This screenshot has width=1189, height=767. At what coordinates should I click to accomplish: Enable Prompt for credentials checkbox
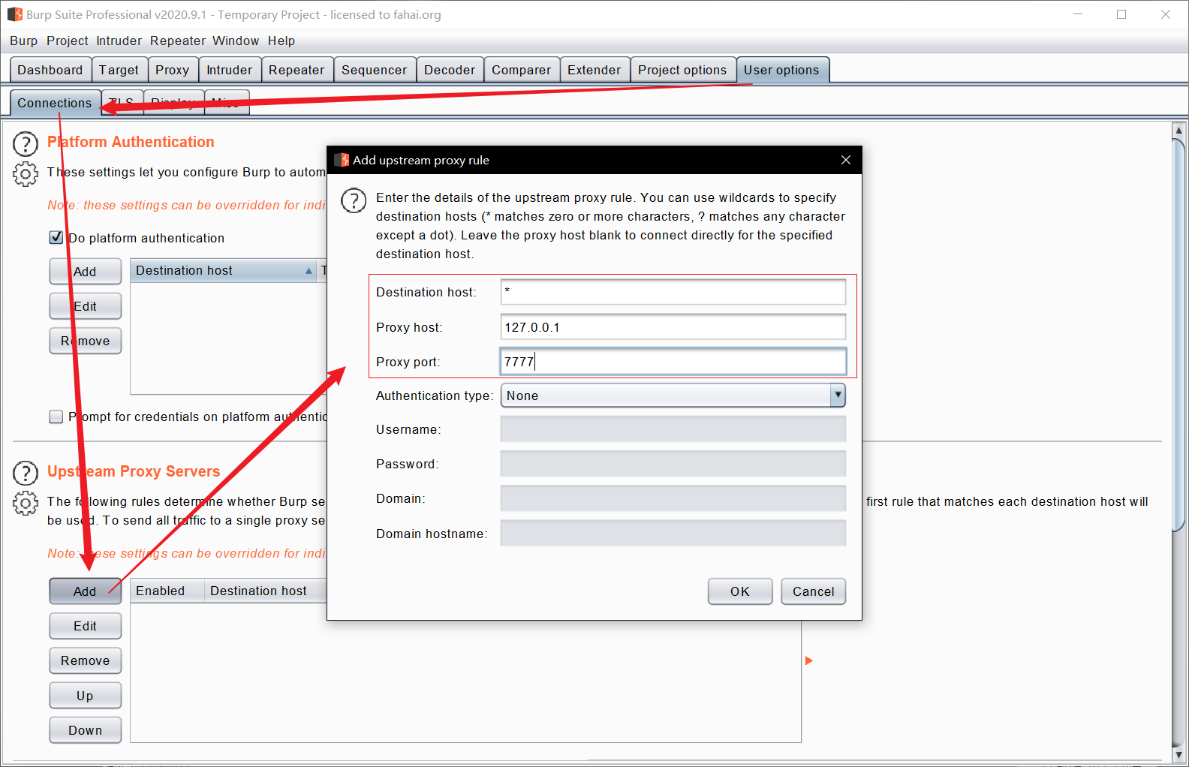click(56, 417)
